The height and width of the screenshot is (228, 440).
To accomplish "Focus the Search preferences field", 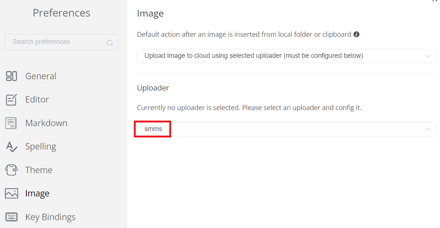I will [x=57, y=42].
